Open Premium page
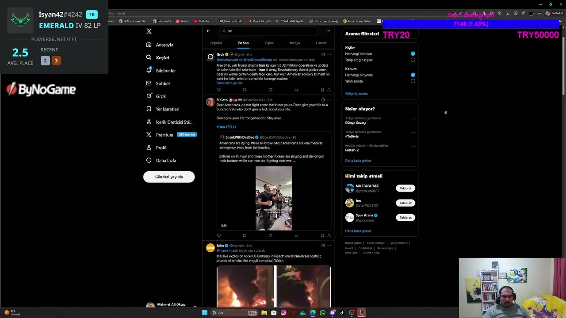The width and height of the screenshot is (566, 318). click(x=171, y=135)
